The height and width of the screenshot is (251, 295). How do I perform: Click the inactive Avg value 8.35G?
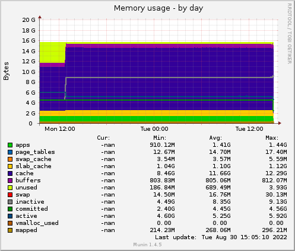click(x=221, y=202)
